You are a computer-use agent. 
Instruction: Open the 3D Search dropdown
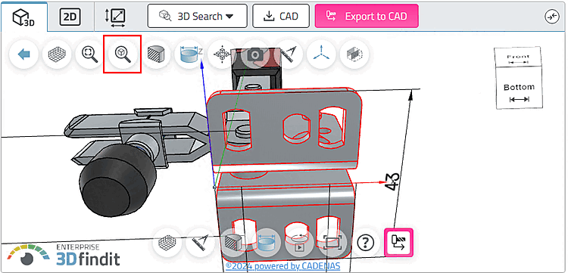click(197, 16)
